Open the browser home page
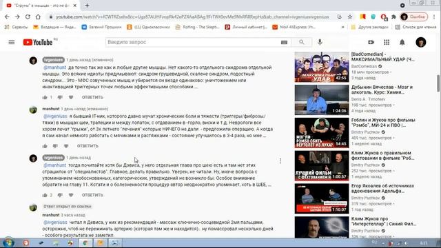 click(x=38, y=17)
